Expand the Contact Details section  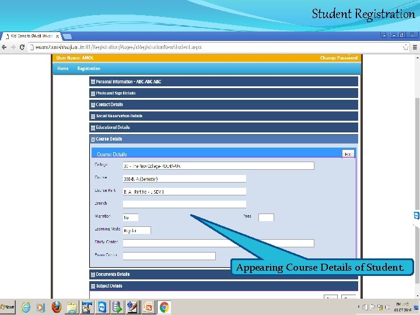(x=223, y=105)
